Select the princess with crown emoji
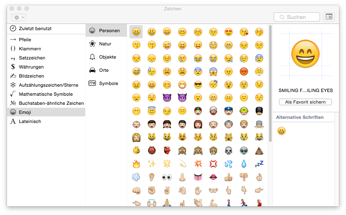 [x=136, y=137]
